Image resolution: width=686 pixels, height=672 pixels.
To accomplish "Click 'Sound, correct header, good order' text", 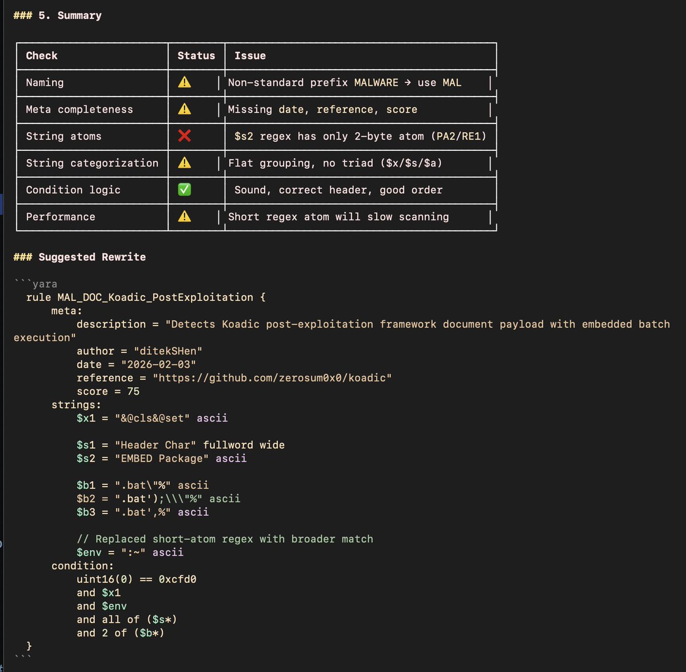I will click(x=338, y=190).
